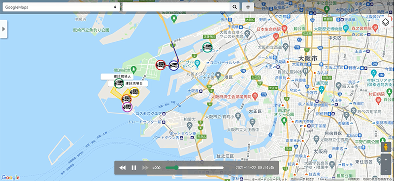Click the home button beside search
This screenshot has height=181, width=394.
click(x=248, y=7)
